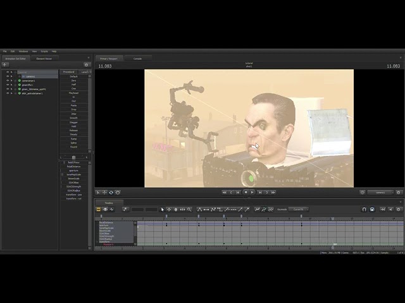Viewport: 405px width, 303px height.
Task: Expand the skbt_astrodetainer1 animation set
Action: pyautogui.click(x=15, y=93)
